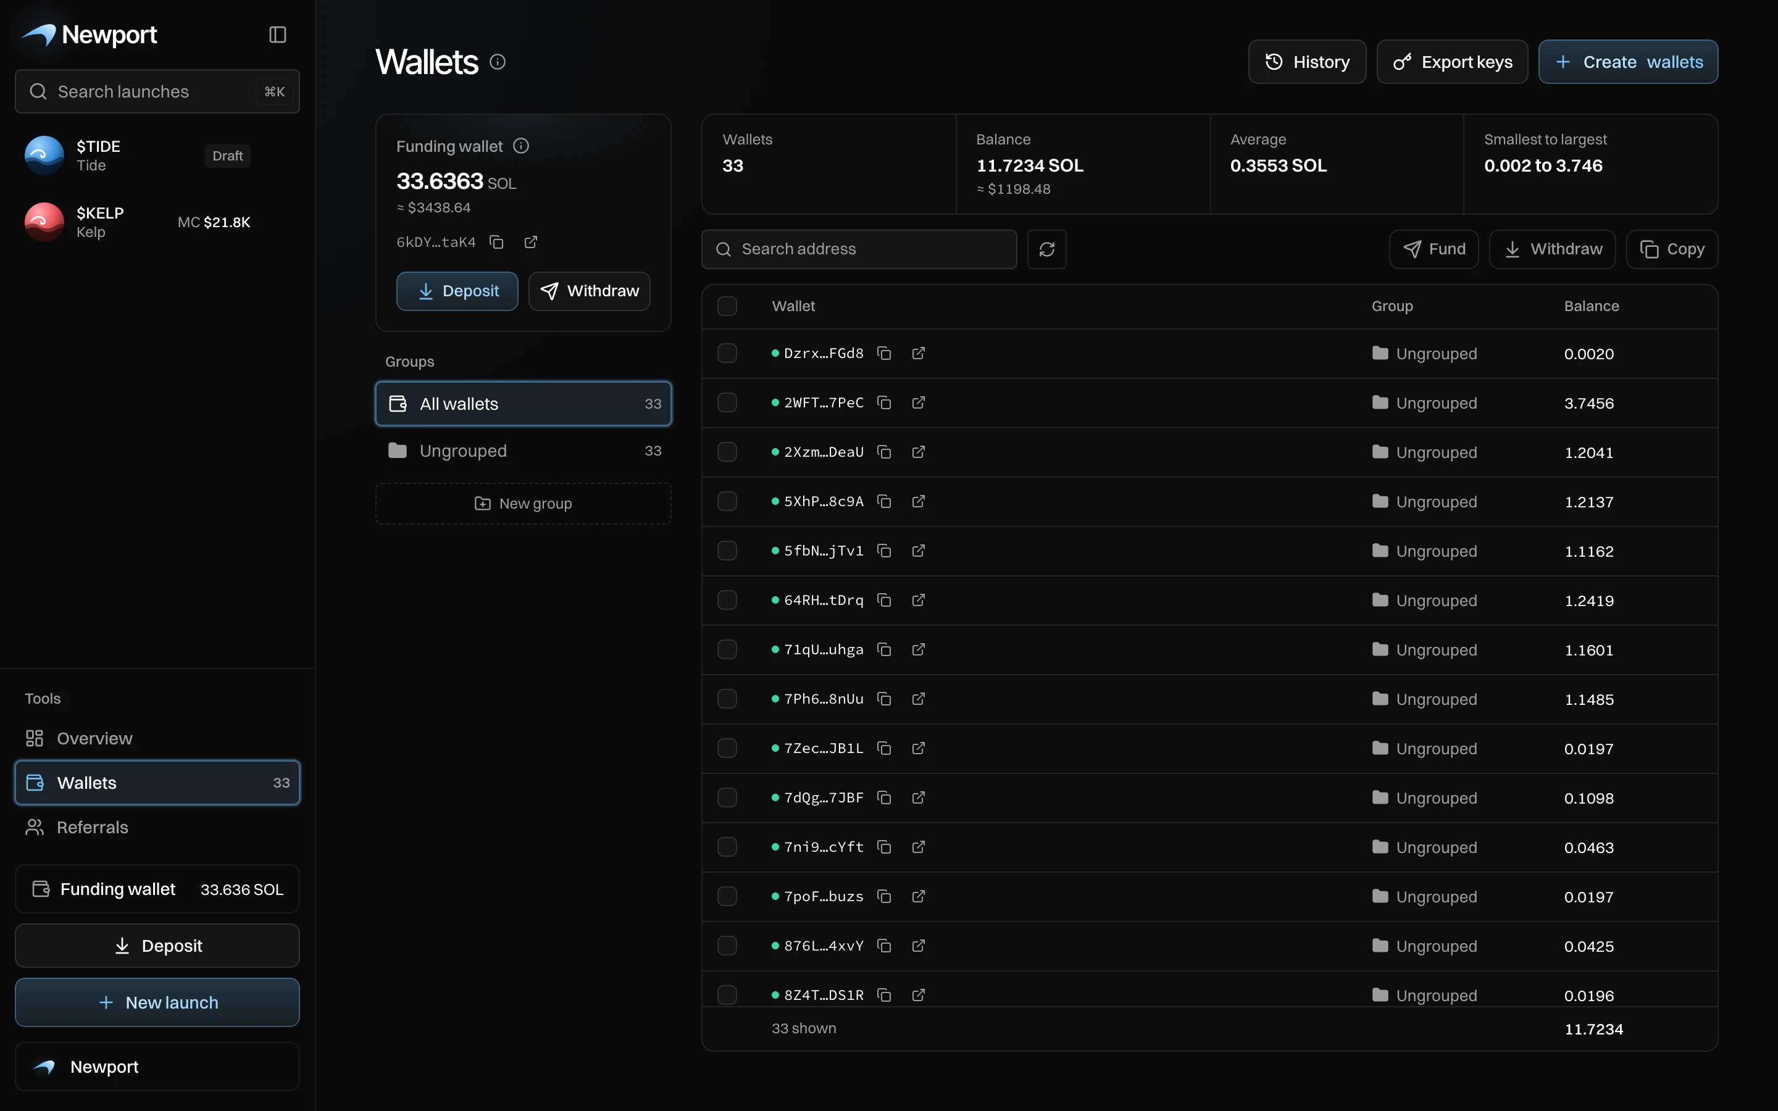Screen dimensions: 1778x1111
Task: Open 6kDY…taK4 address in explorer
Action: pos(530,242)
